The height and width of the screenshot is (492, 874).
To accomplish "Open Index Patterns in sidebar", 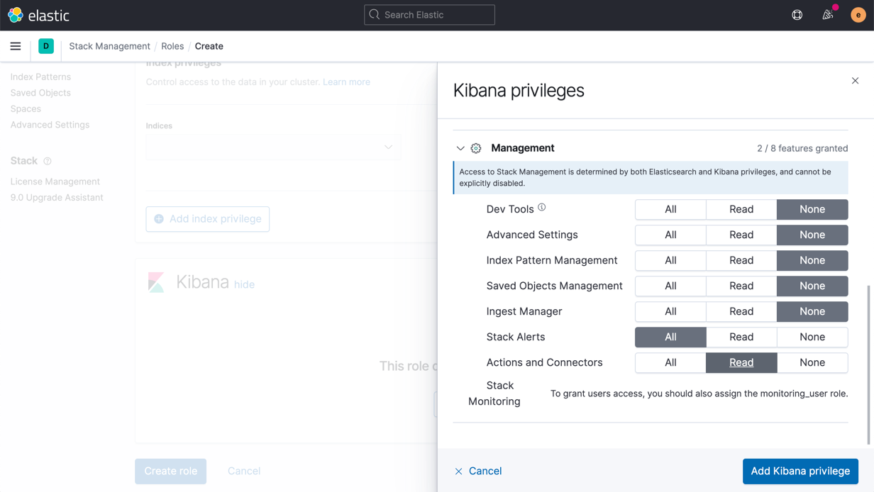I will [40, 77].
